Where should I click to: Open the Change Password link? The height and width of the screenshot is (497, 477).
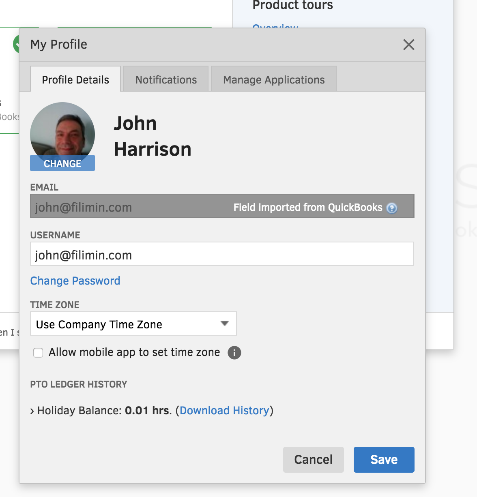75,281
